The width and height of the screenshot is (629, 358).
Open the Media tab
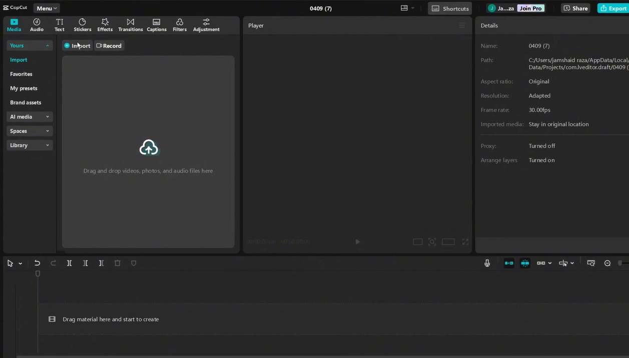point(14,25)
